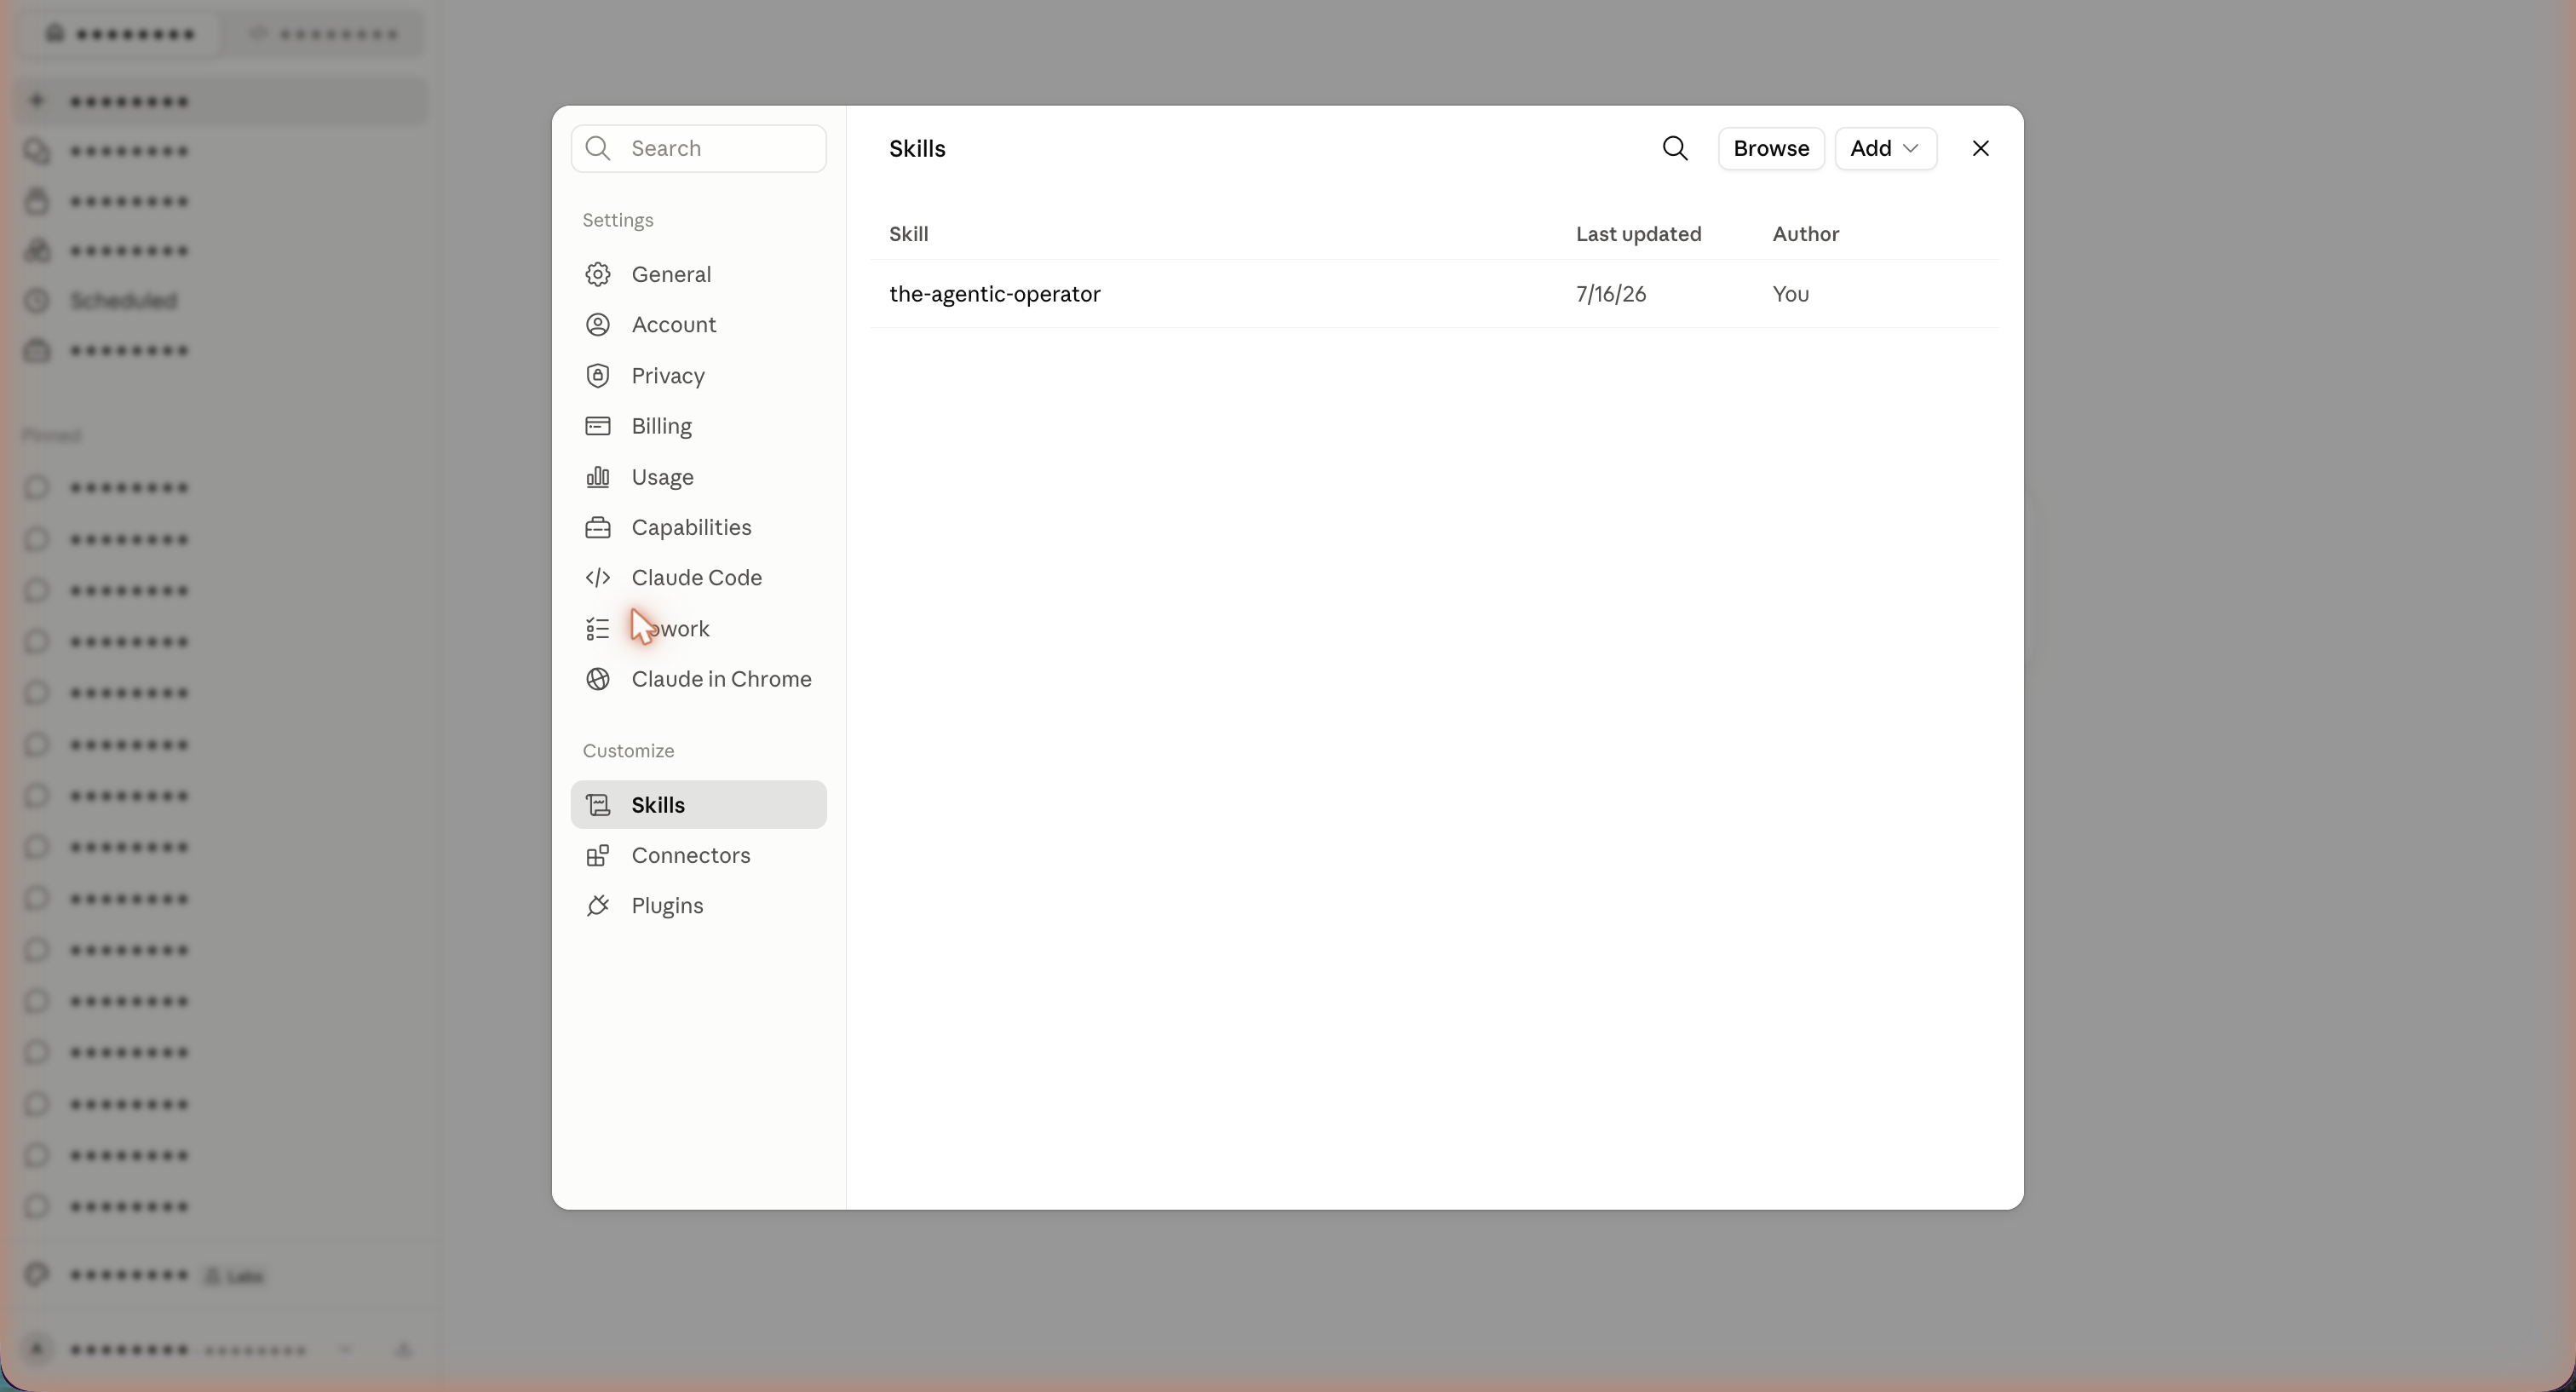
Task: Click the search magnifier in Skills header
Action: (1675, 148)
